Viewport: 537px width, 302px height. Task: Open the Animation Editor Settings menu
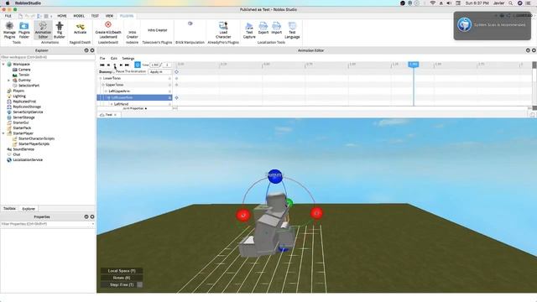pos(128,58)
